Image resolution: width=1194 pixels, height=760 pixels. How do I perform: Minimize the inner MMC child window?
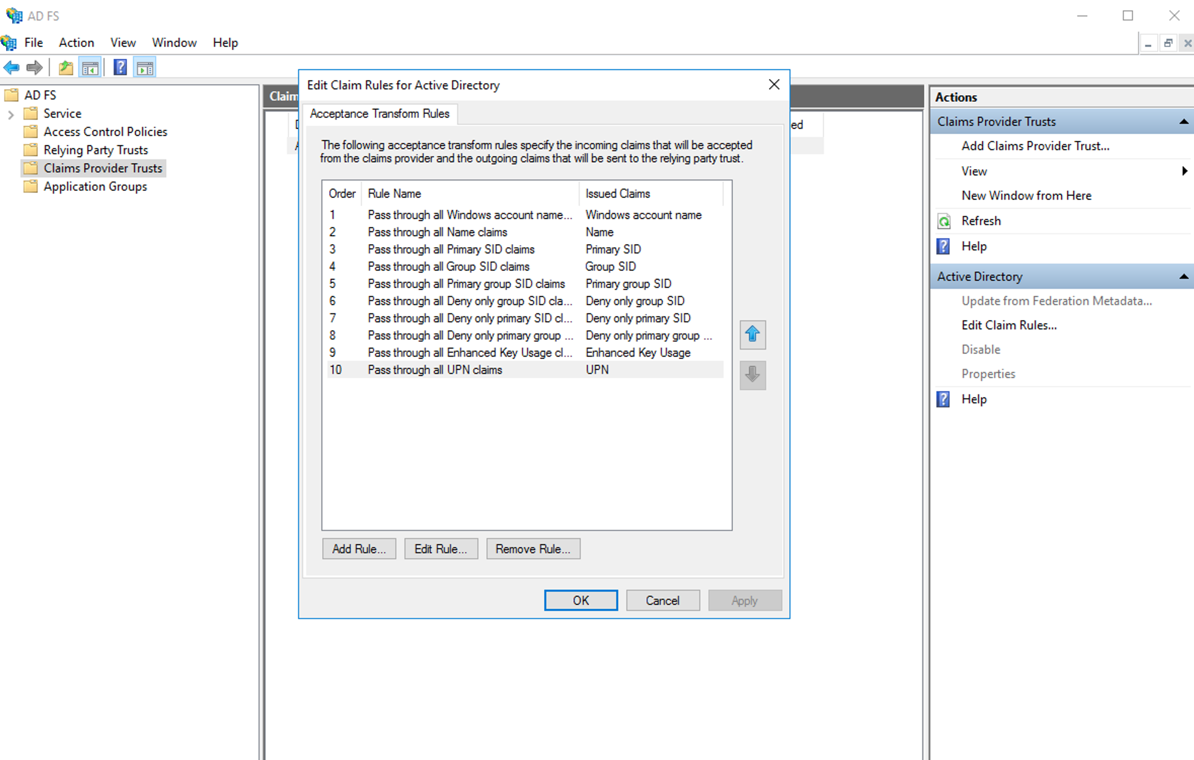1148,44
